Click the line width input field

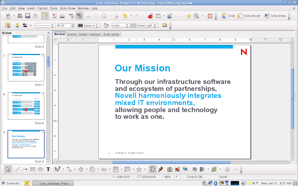point(64,25)
